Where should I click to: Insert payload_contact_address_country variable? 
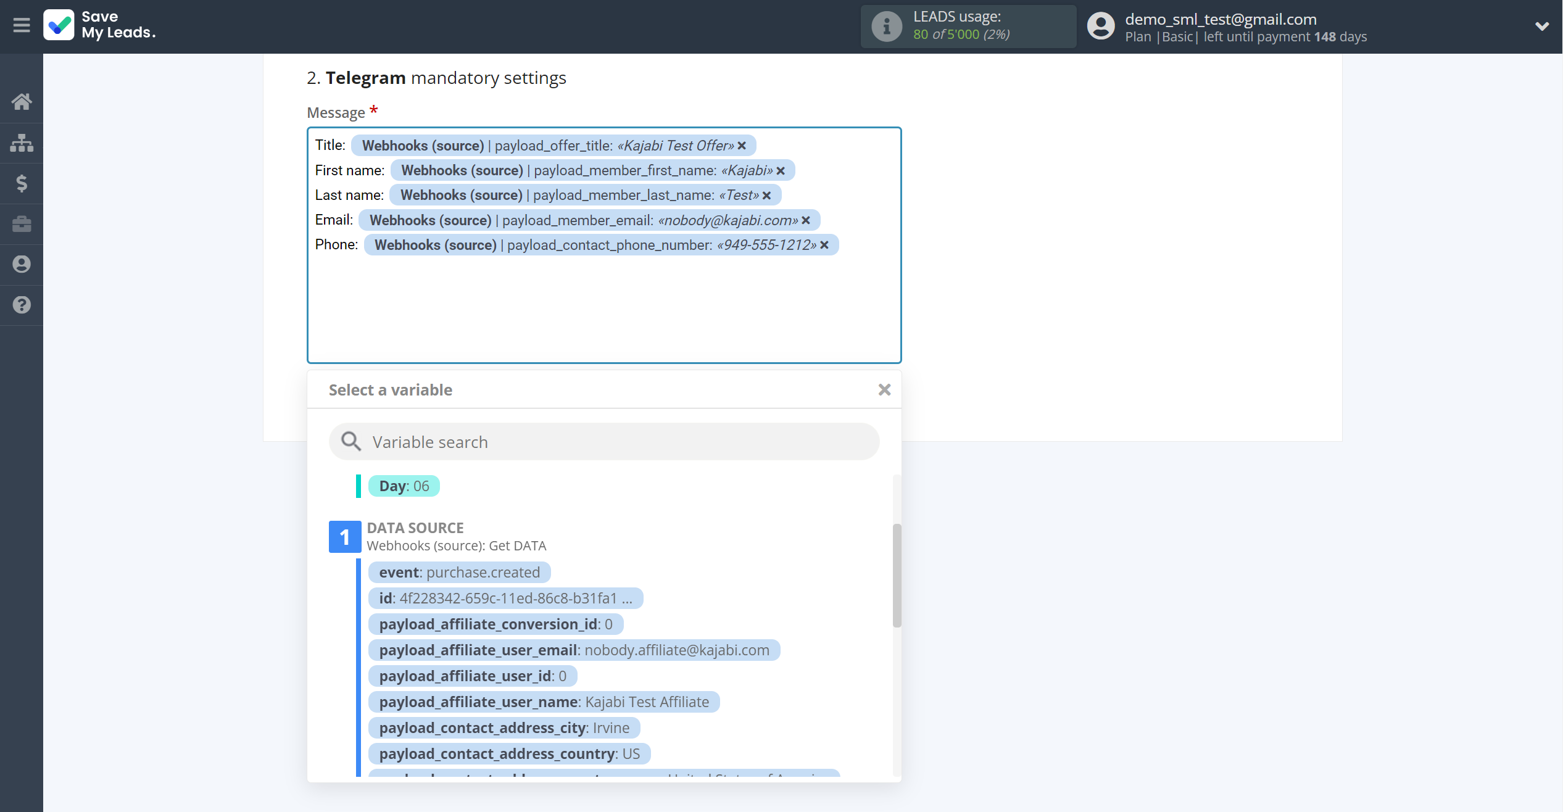509,754
